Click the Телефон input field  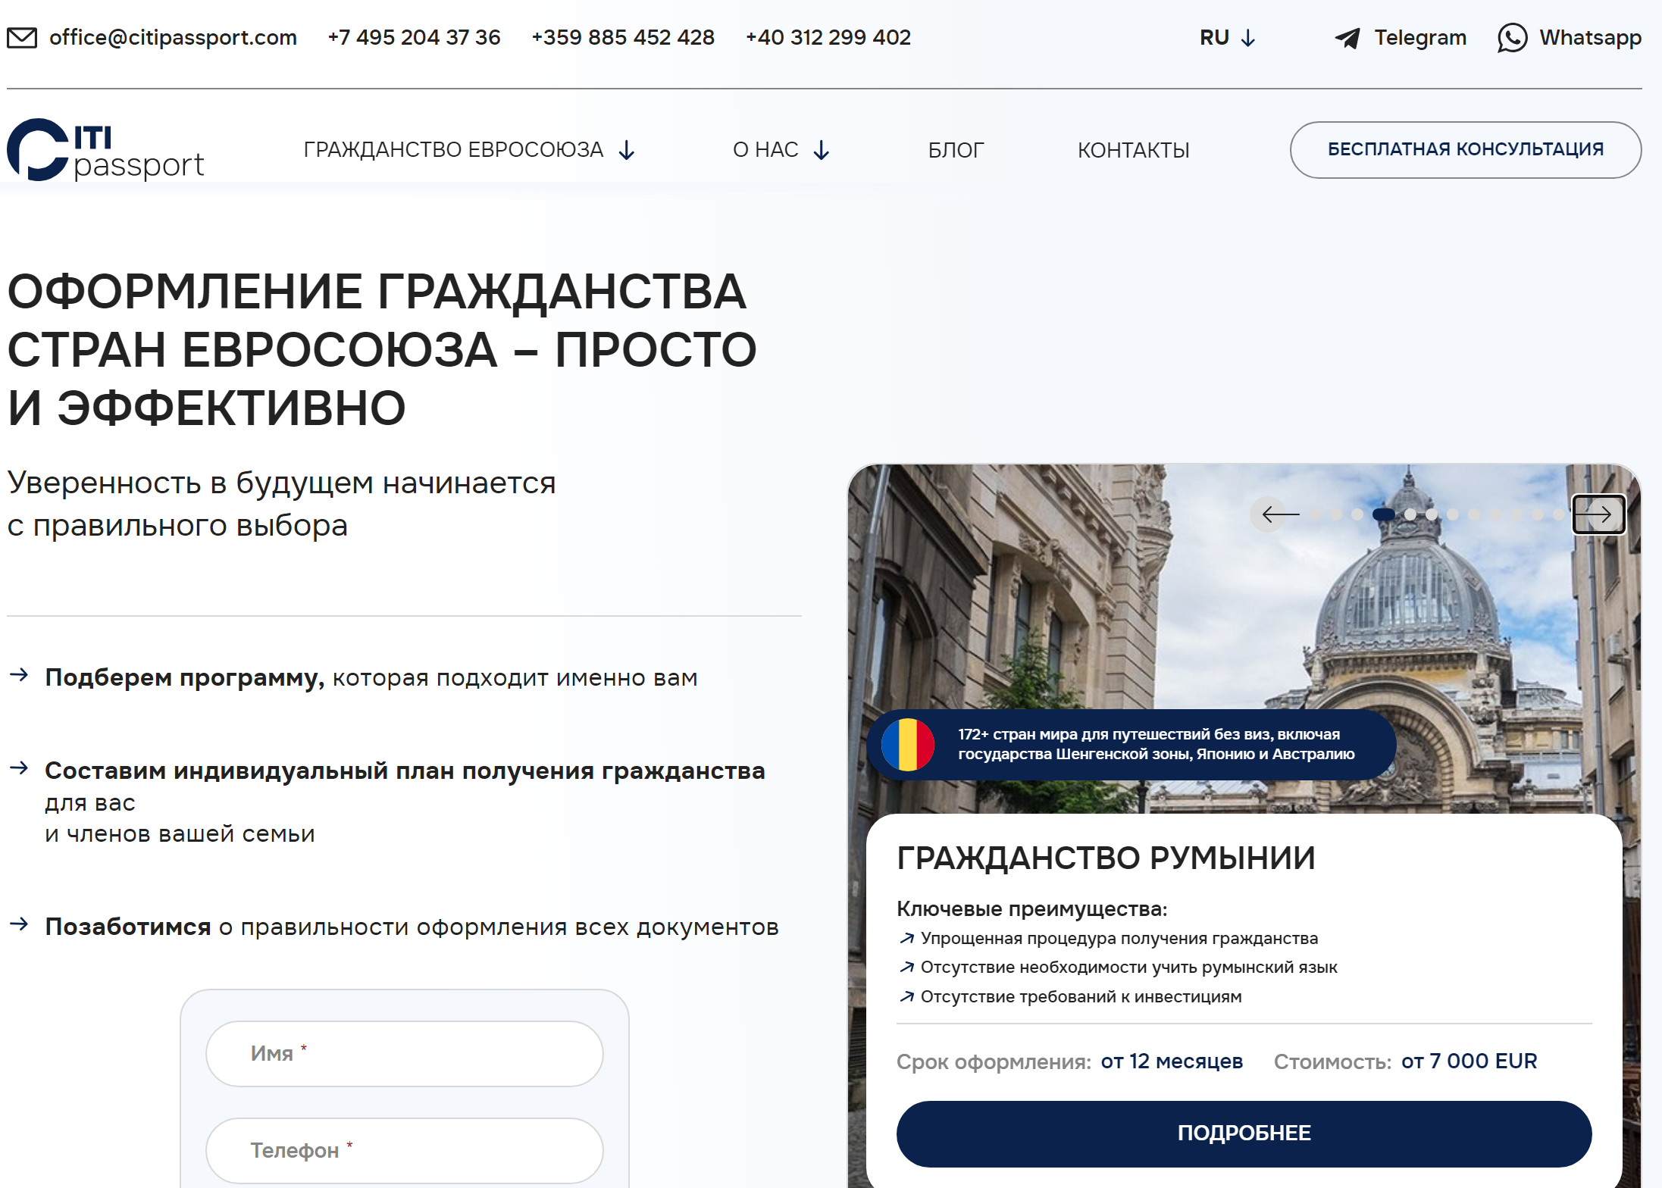click(404, 1150)
